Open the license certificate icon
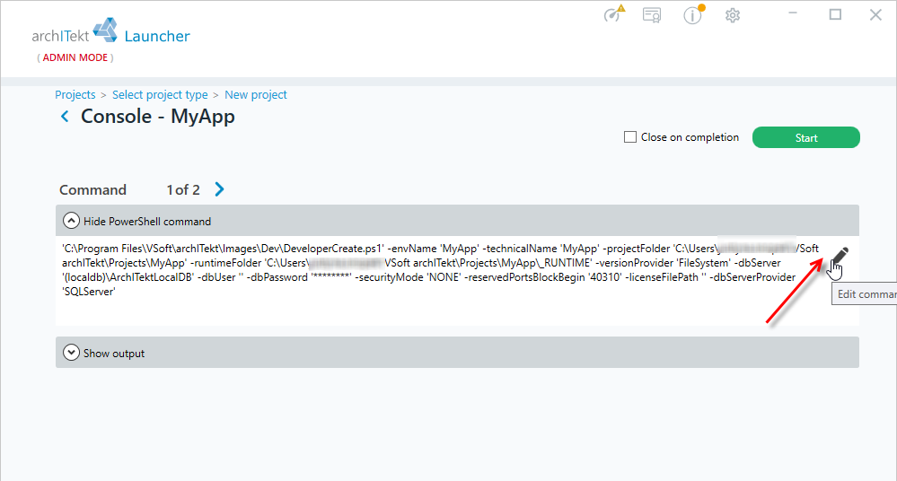The height and width of the screenshot is (481, 897). coord(652,15)
